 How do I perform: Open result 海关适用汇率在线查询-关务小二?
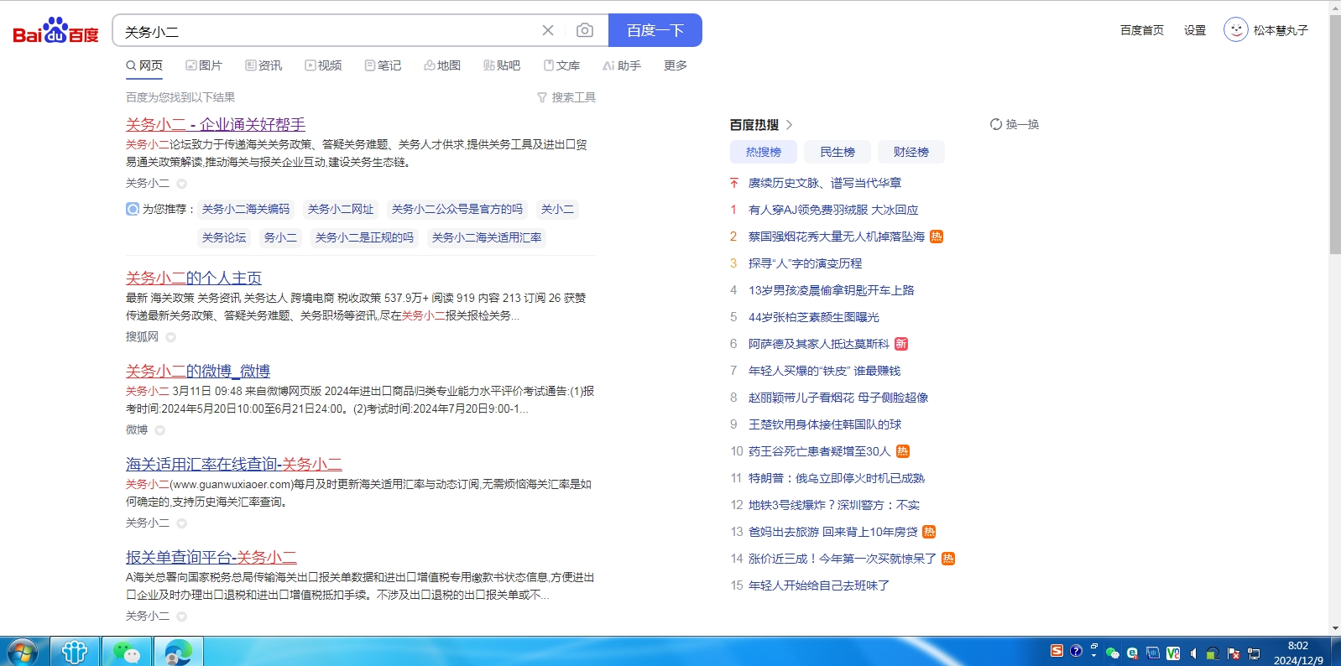coord(234,464)
